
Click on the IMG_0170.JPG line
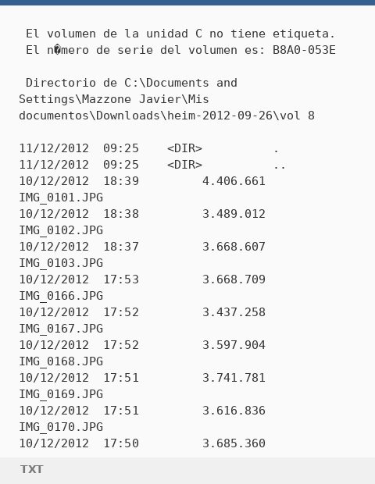[x=61, y=426]
